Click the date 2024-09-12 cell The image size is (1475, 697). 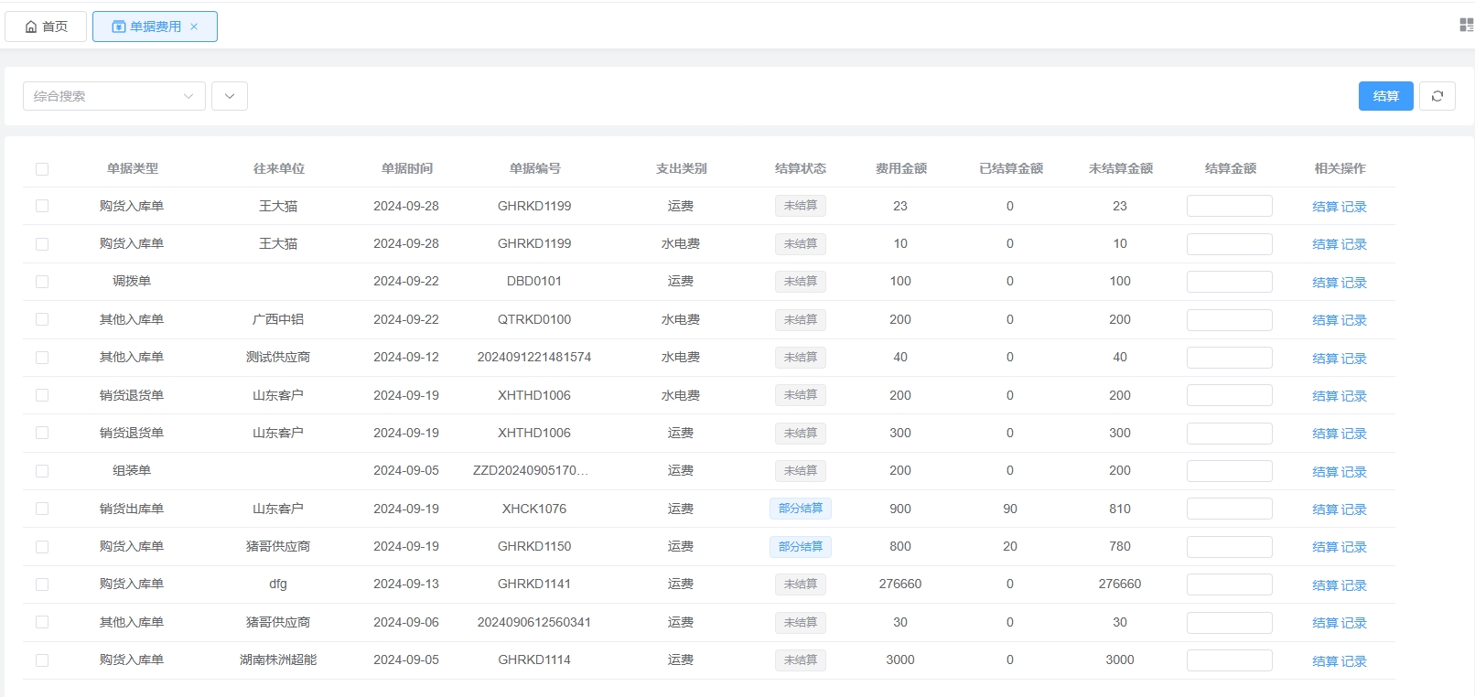coord(406,357)
